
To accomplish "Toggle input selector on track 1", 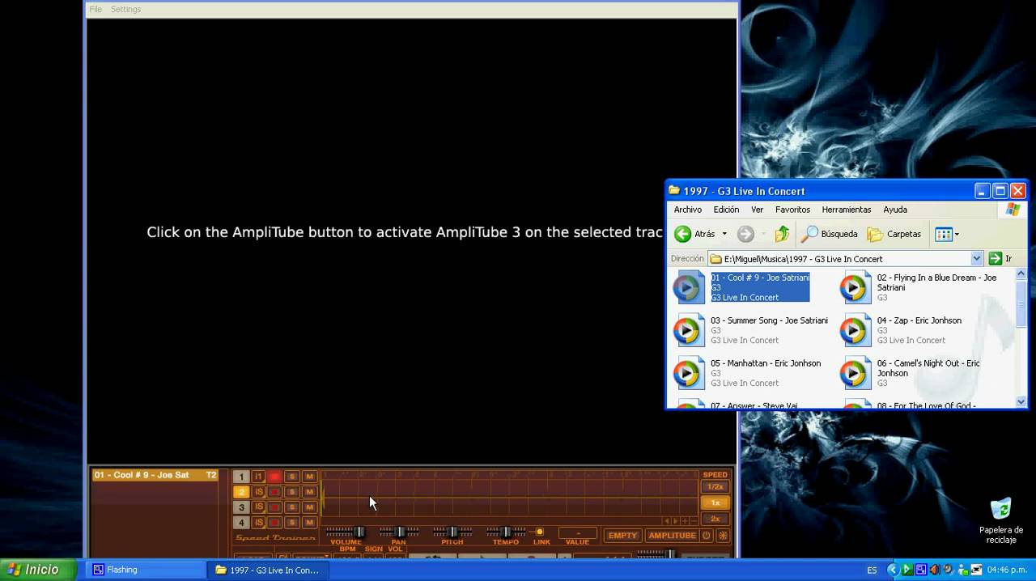I will [x=259, y=477].
